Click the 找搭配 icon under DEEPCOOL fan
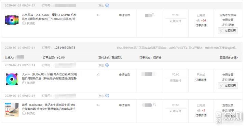This screenshot has width=246, height=127. [x=24, y=23]
